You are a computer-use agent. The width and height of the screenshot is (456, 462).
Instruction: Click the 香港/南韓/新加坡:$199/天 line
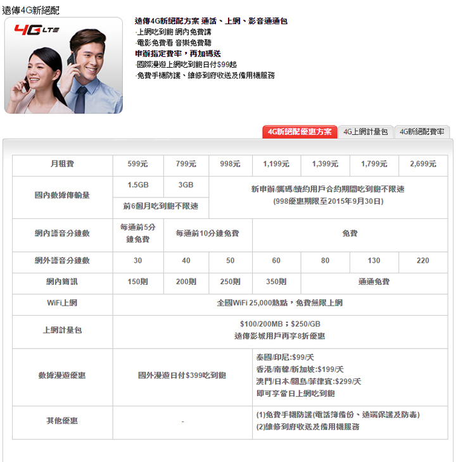[300, 370]
